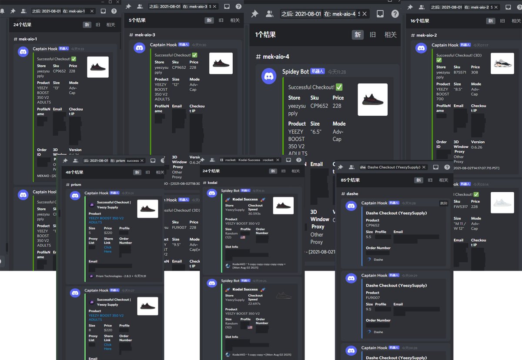
Task: Open help in the mek-aio-3 window
Action: 238,7
